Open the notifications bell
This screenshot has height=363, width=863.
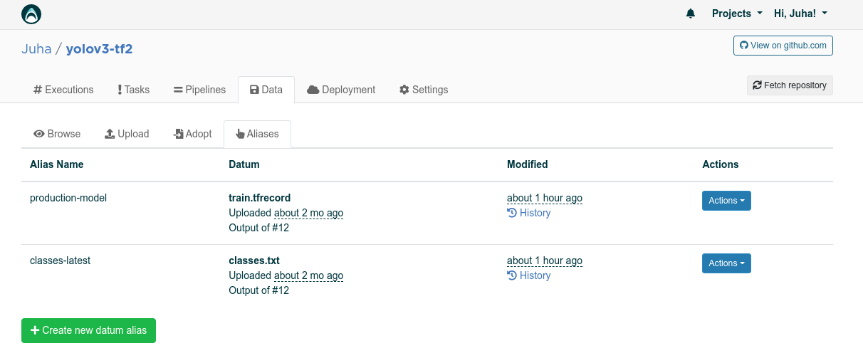click(x=690, y=14)
